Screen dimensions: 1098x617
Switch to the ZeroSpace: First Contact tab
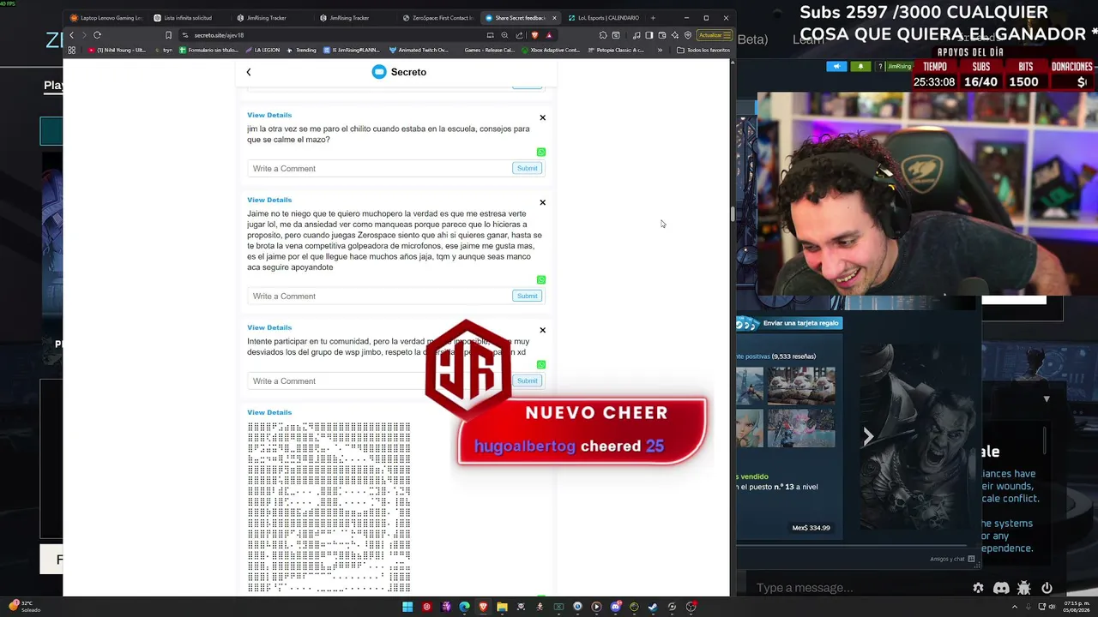(x=437, y=18)
